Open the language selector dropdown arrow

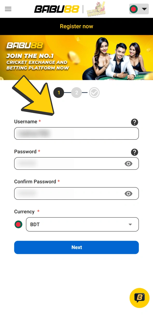[x=144, y=9]
